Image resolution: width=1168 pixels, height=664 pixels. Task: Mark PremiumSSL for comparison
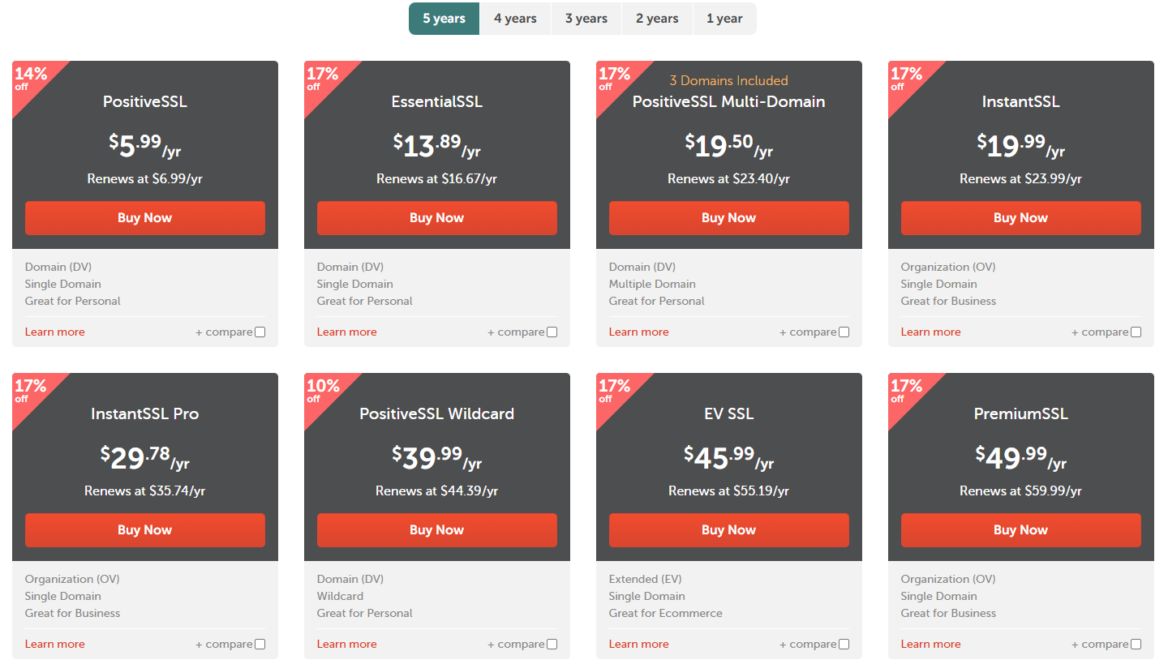[1136, 644]
